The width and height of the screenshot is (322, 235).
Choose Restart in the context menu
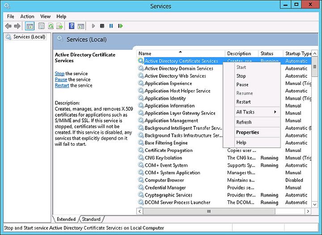coord(252,102)
